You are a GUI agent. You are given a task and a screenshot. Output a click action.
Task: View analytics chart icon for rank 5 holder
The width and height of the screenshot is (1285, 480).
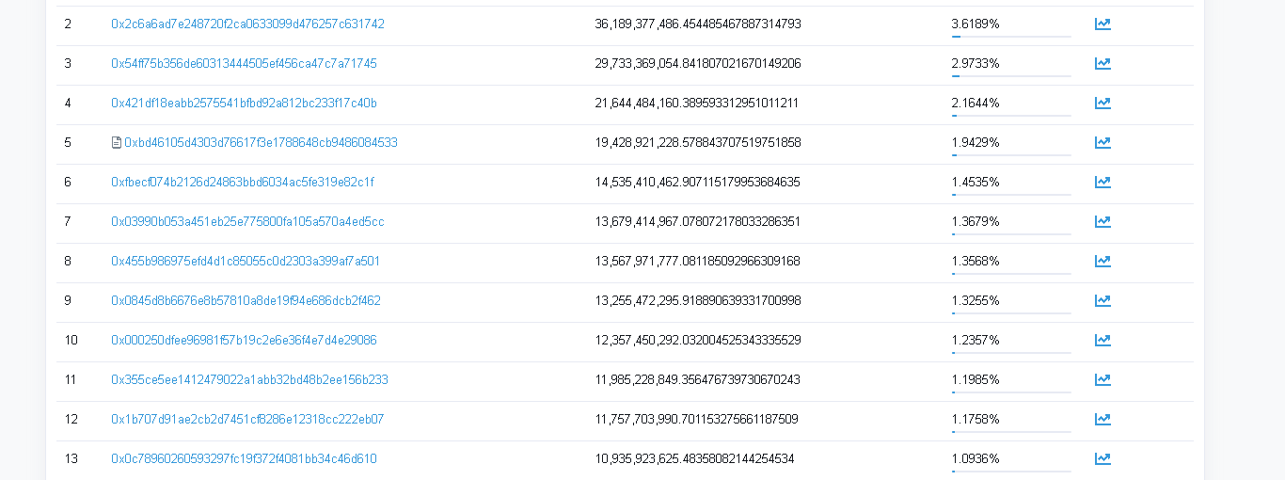[x=1103, y=143]
